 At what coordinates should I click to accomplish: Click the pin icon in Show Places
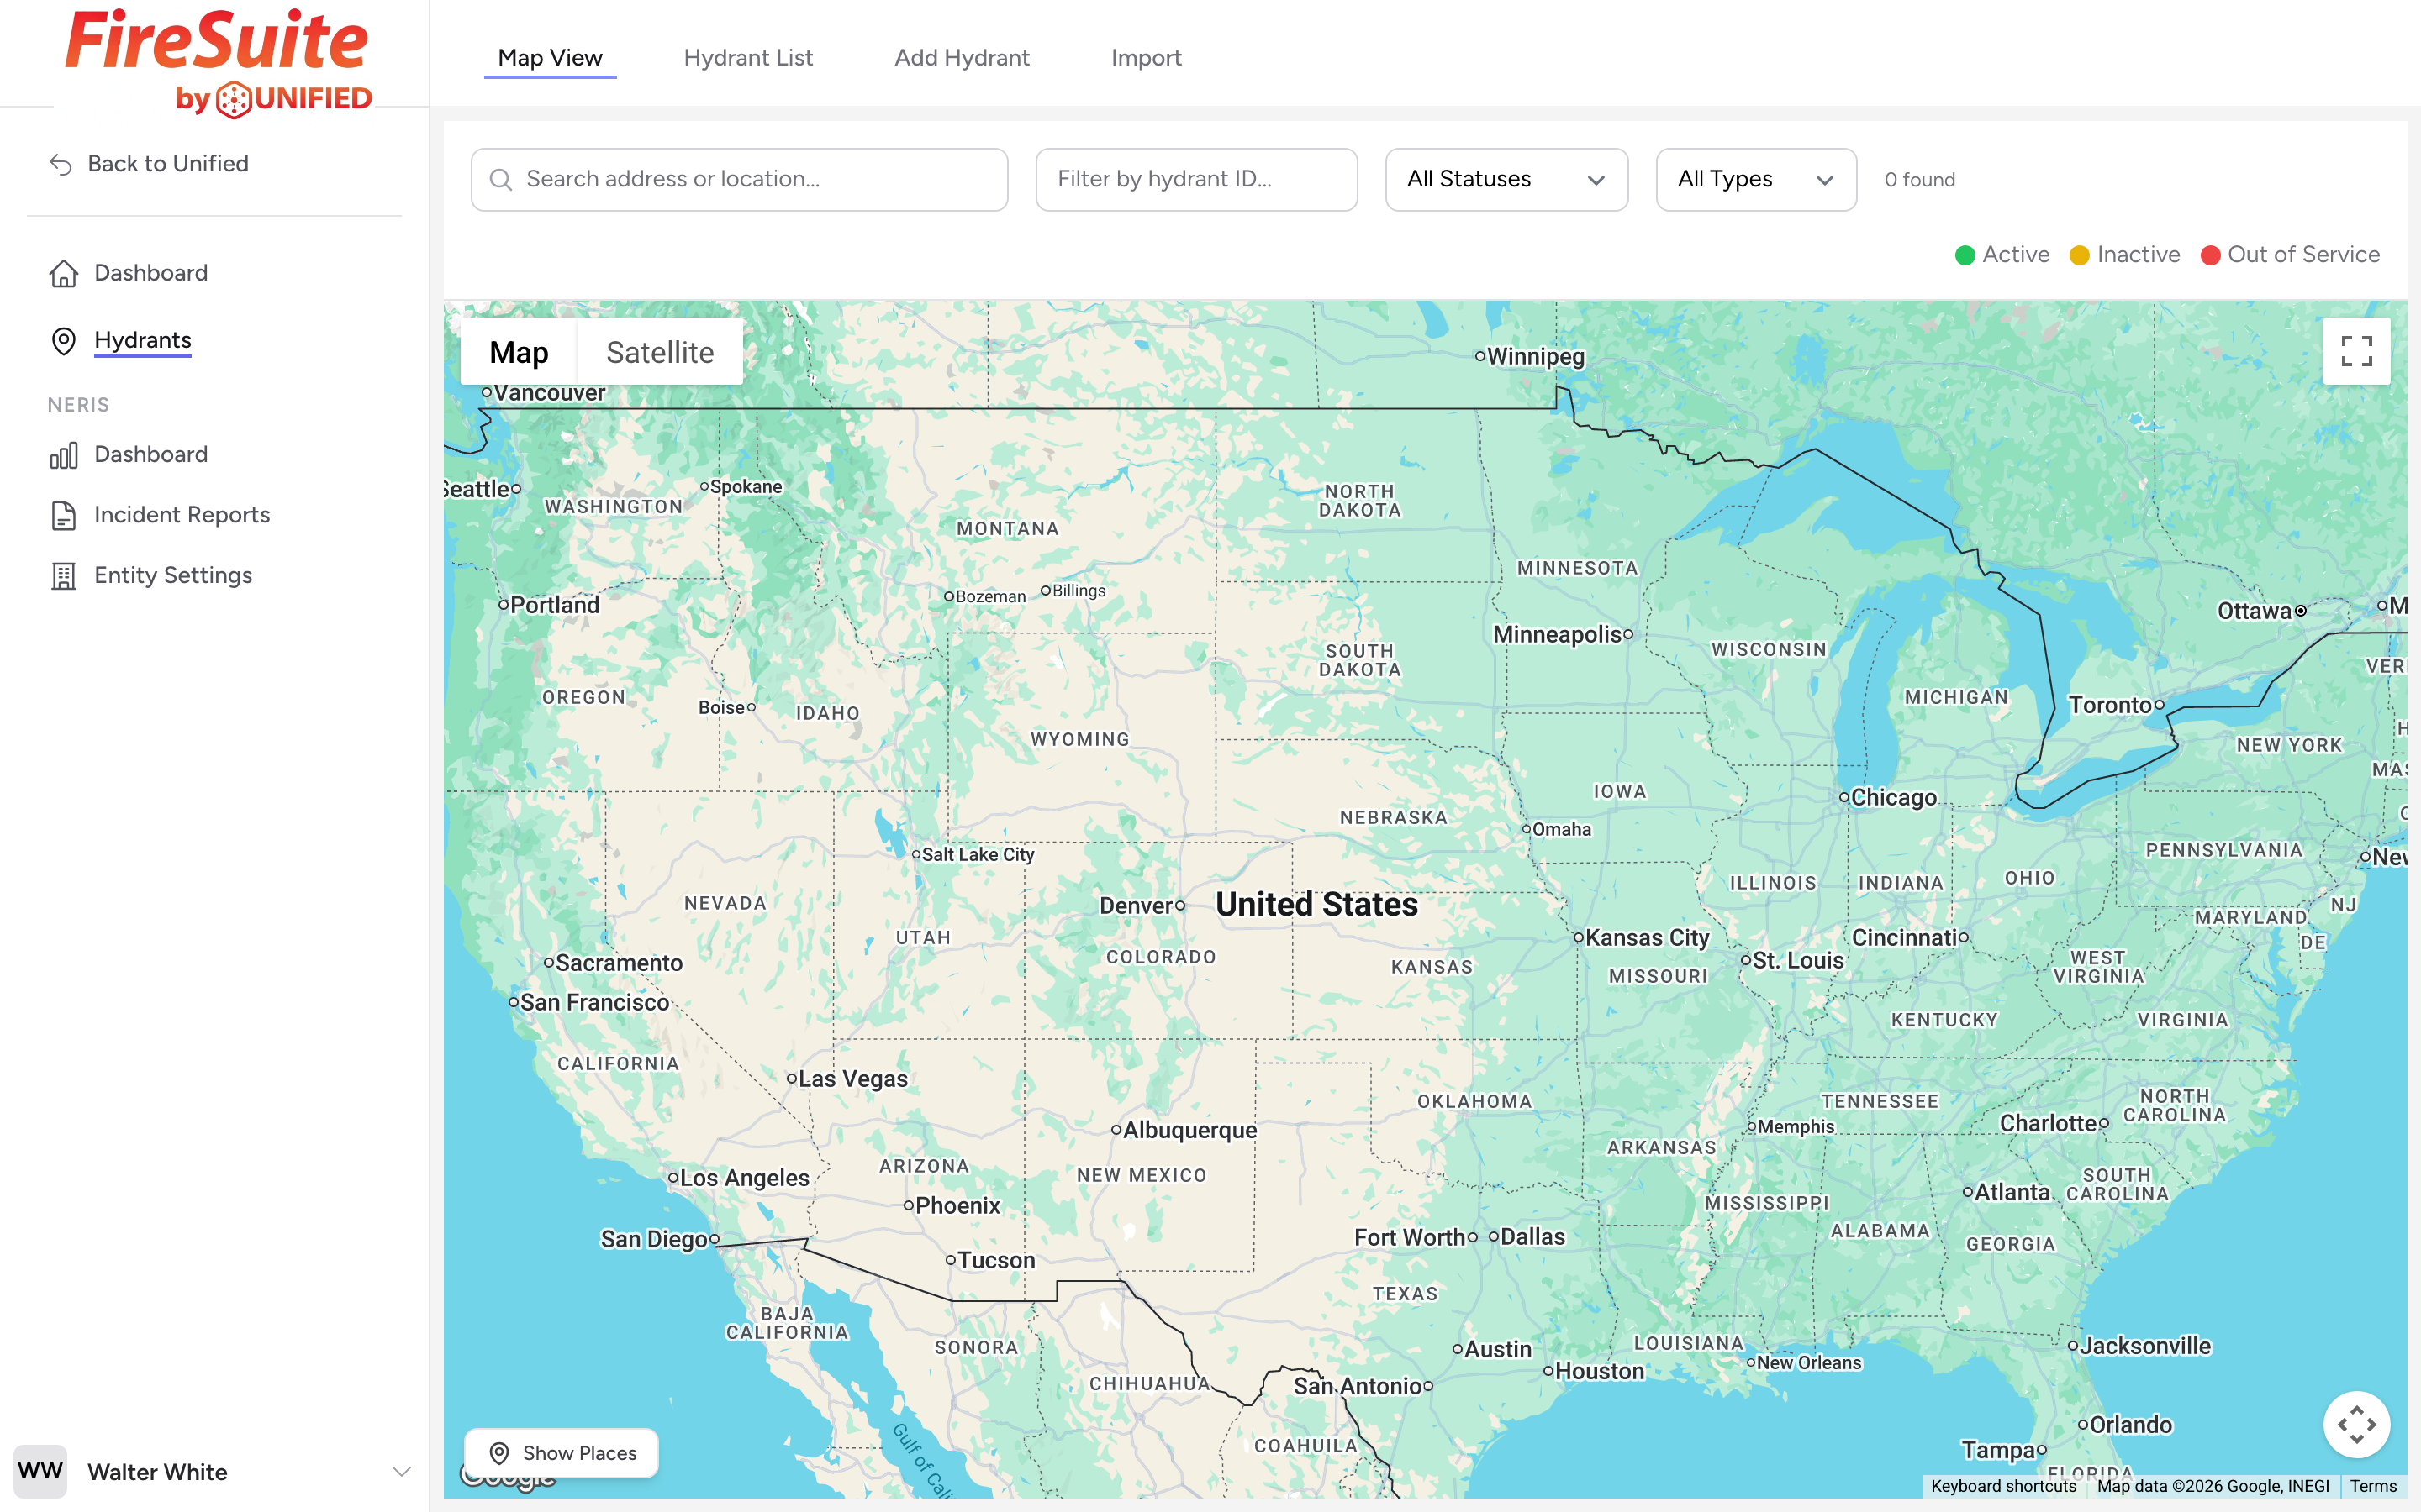[x=499, y=1453]
